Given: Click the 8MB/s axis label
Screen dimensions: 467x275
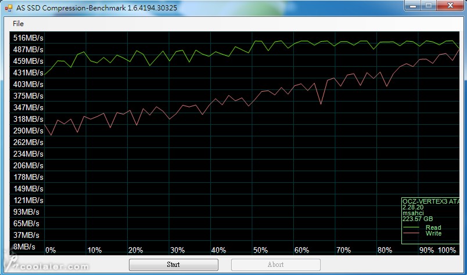Looking at the screenshot, I should 24,247.
